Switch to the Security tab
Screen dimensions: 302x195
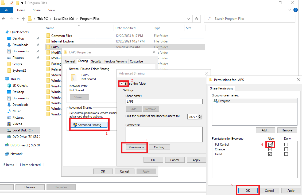[x=96, y=61]
